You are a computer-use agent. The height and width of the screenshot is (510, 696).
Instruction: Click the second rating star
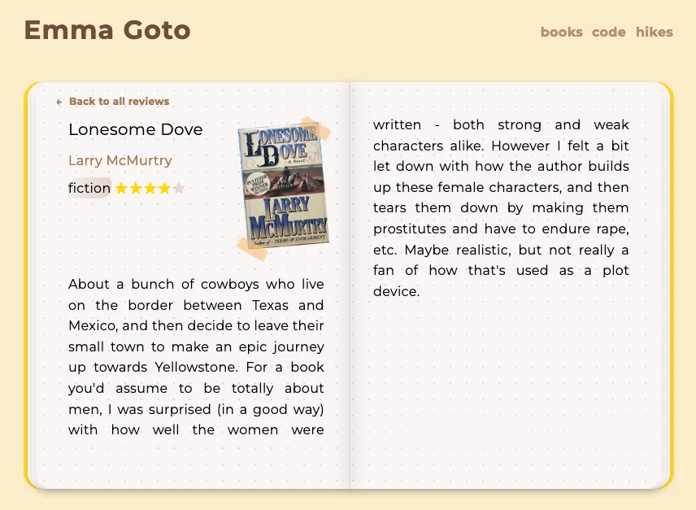136,189
